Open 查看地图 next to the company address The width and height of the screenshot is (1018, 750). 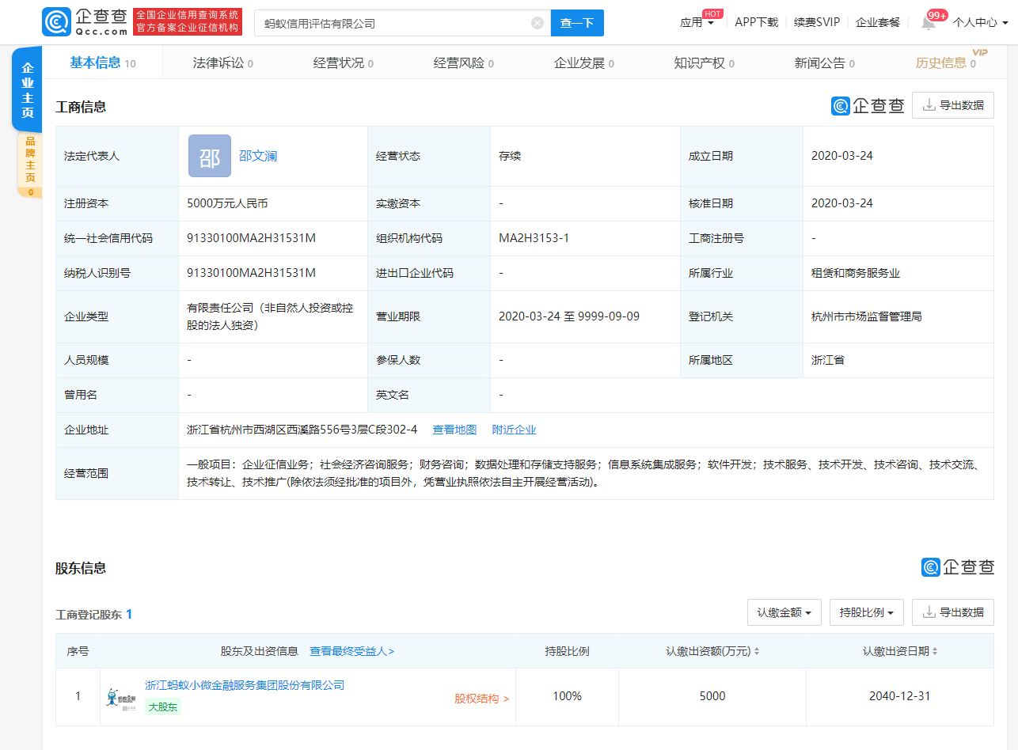454,430
